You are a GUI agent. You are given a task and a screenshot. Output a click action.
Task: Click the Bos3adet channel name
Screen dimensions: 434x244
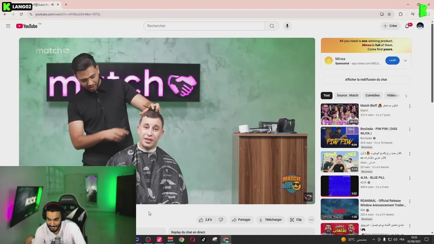(x=366, y=138)
